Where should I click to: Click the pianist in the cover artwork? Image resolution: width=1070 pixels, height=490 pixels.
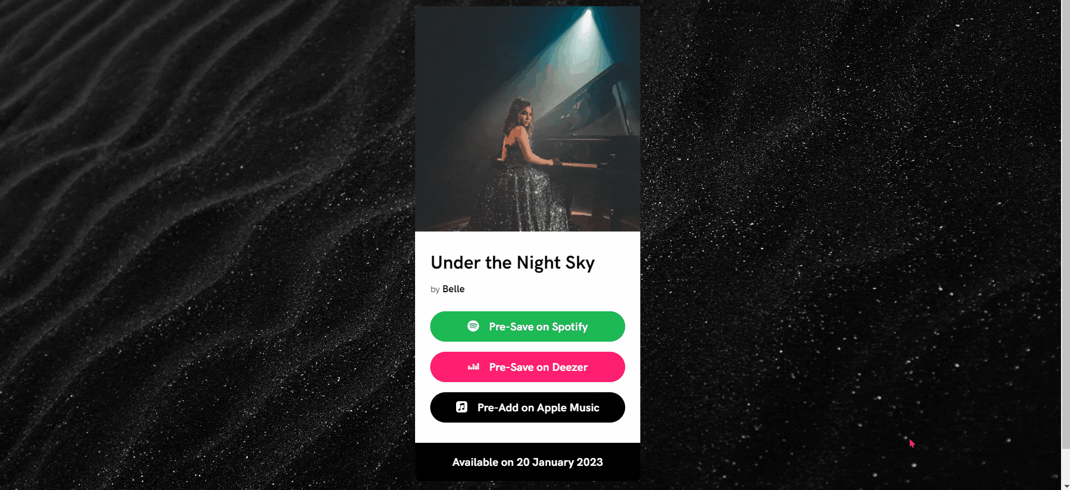point(525,169)
